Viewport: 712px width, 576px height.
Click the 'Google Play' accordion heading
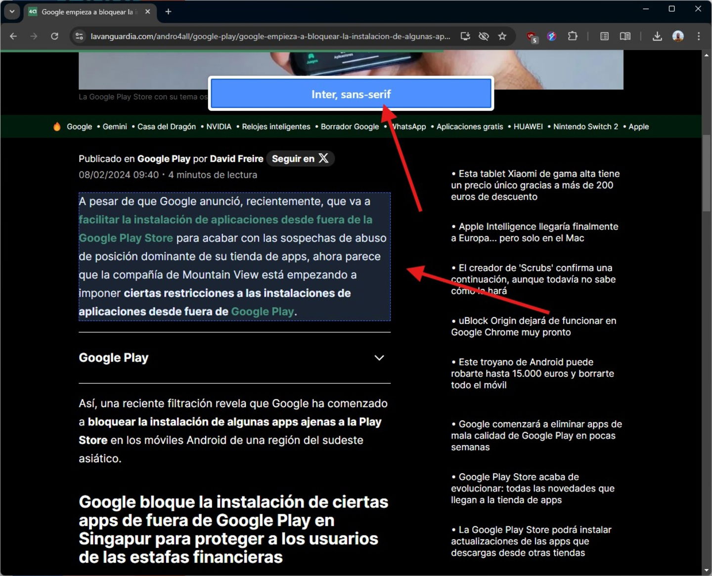click(x=114, y=358)
